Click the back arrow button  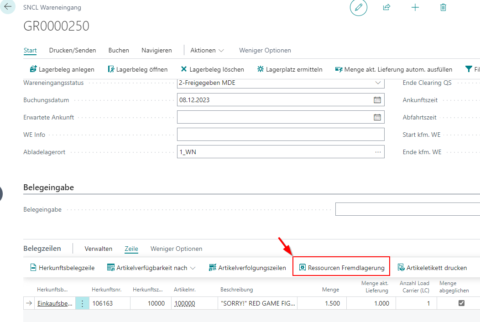tap(8, 7)
